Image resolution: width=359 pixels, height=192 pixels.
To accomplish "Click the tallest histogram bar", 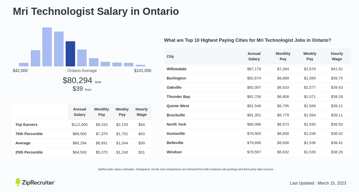I will pos(47,47).
